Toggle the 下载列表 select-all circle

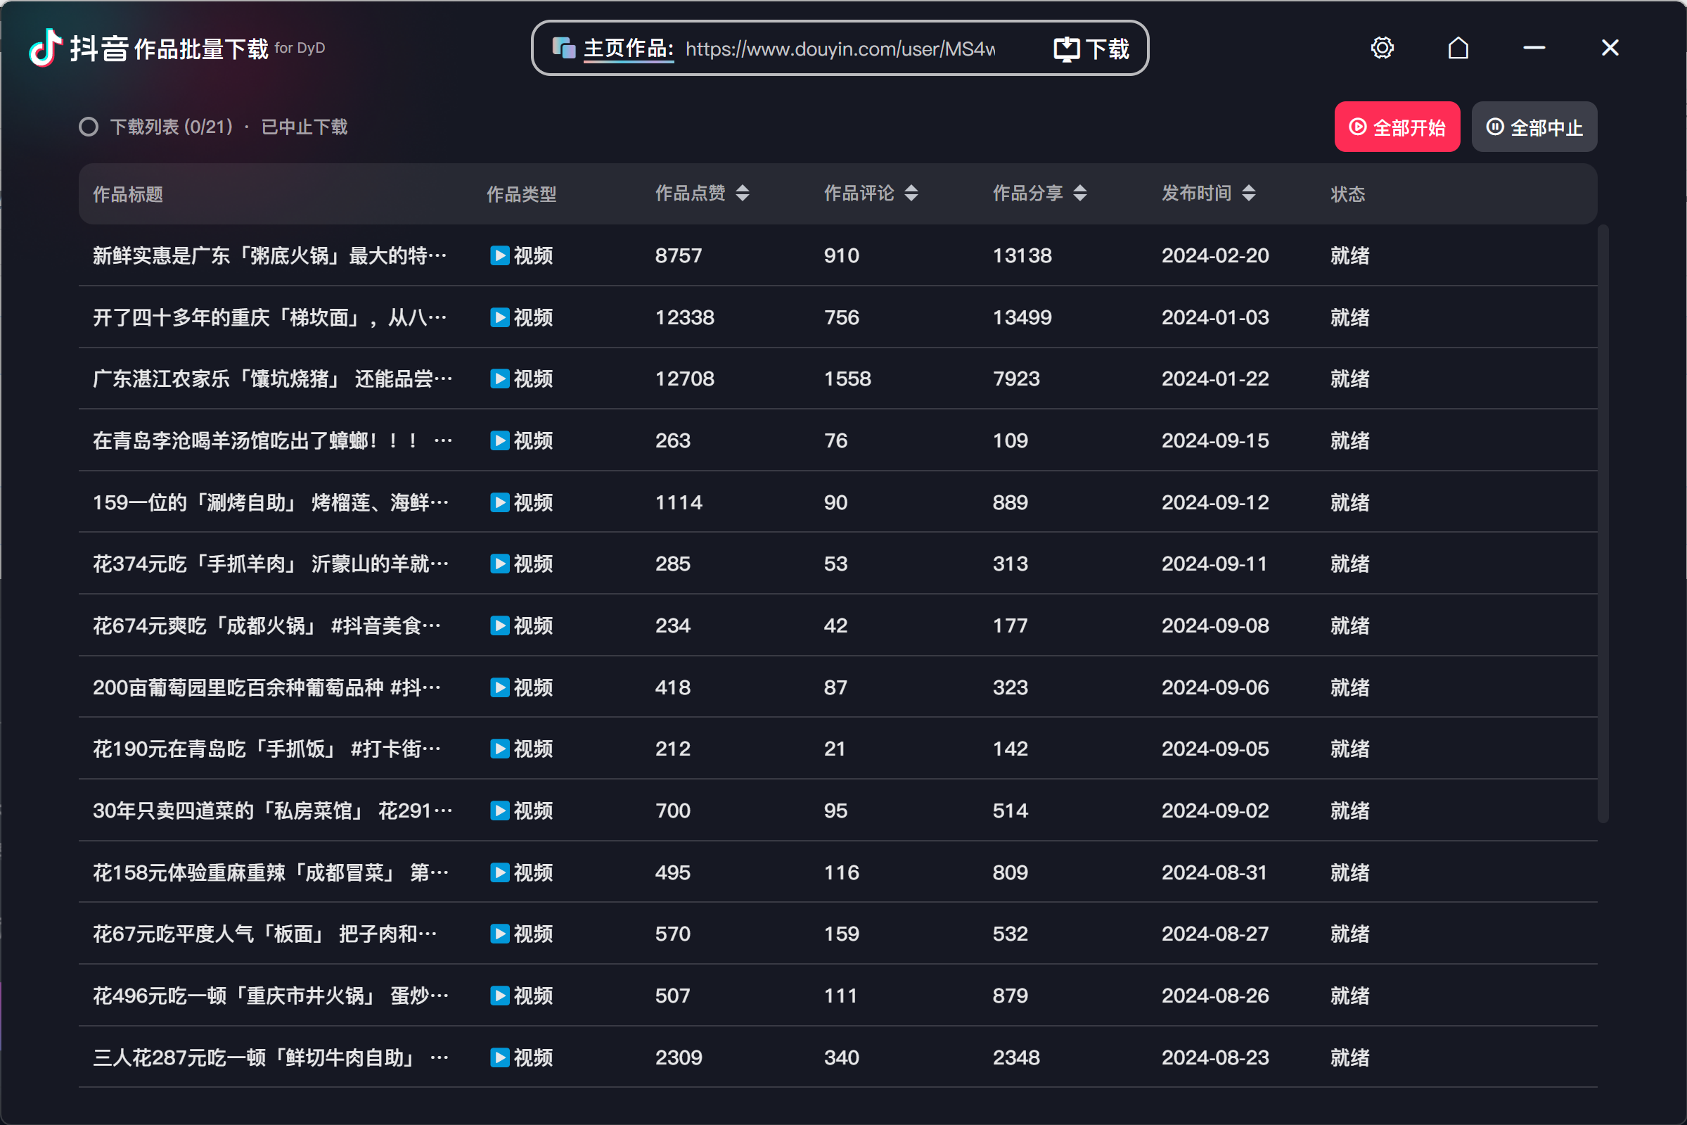click(x=88, y=127)
